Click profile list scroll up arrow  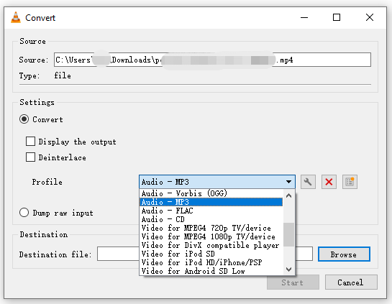point(288,195)
